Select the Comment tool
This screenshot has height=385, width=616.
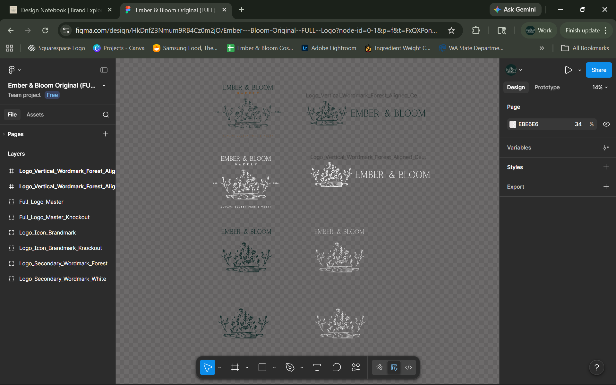pos(337,367)
